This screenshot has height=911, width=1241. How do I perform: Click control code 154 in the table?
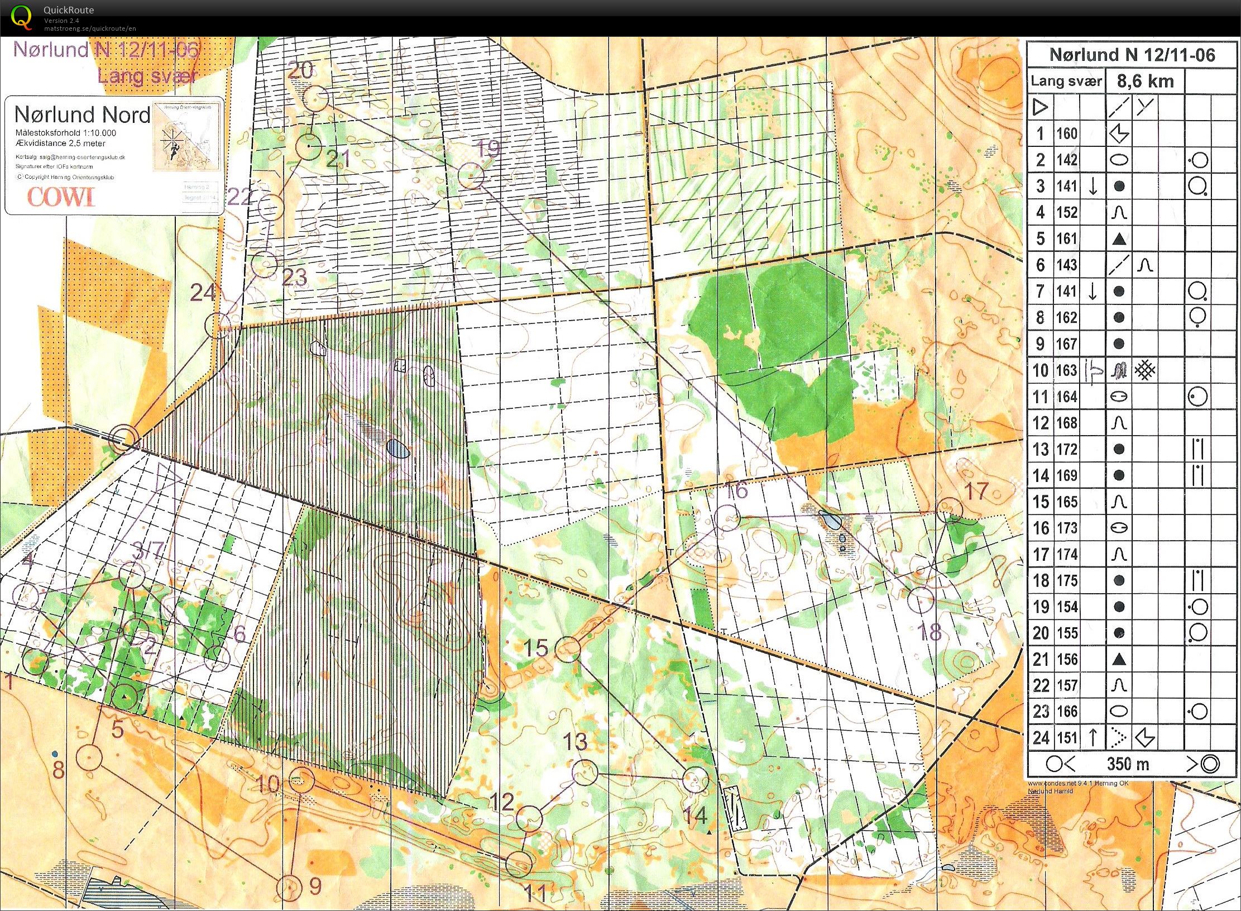(1067, 607)
